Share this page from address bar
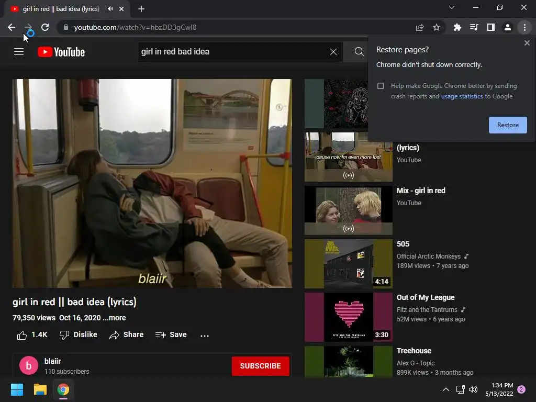Viewport: 536px width, 402px height. [420, 27]
